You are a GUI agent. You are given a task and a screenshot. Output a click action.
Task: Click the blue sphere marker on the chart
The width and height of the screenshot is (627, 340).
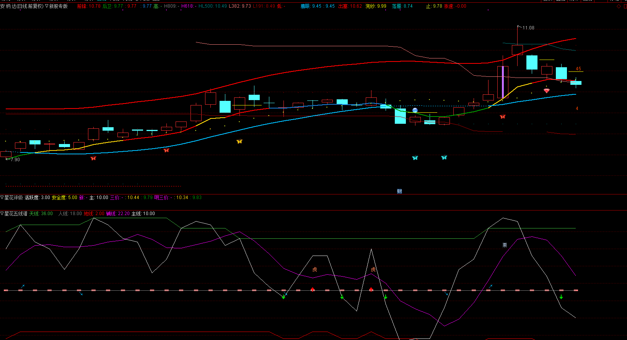tap(415, 110)
